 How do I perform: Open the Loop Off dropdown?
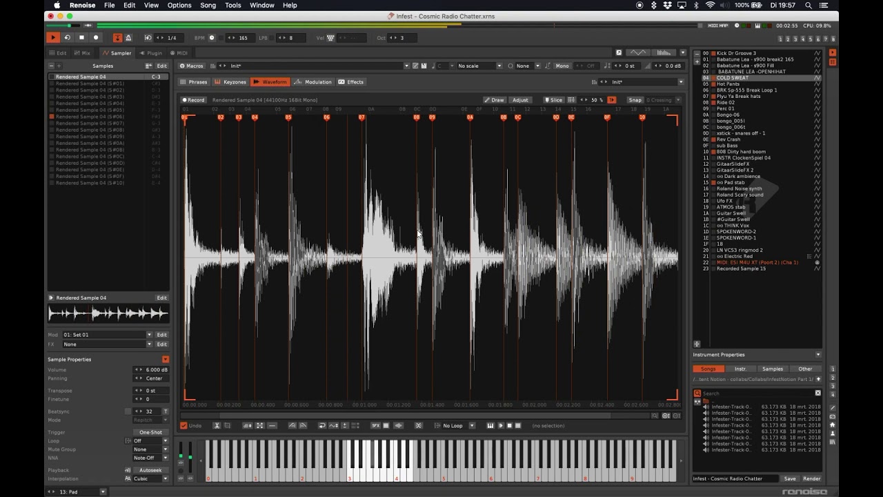click(x=150, y=440)
